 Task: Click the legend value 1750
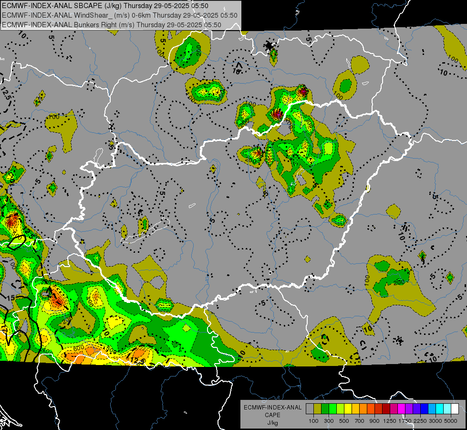coord(405,421)
